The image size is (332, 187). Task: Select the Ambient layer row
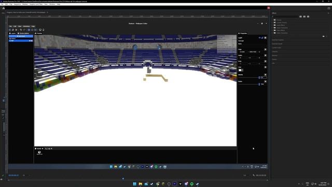21,38
